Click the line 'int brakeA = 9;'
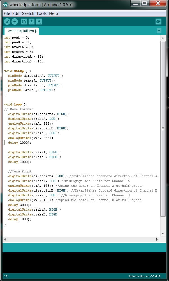The width and height of the screenshot is (169, 281). click(x=19, y=47)
